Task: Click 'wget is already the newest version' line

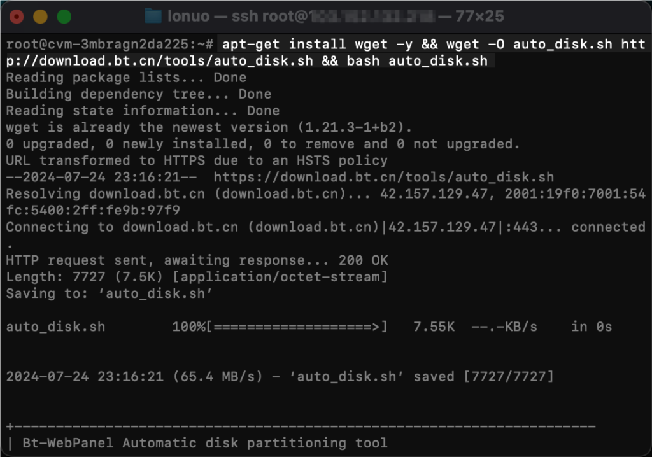Action: click(x=209, y=127)
